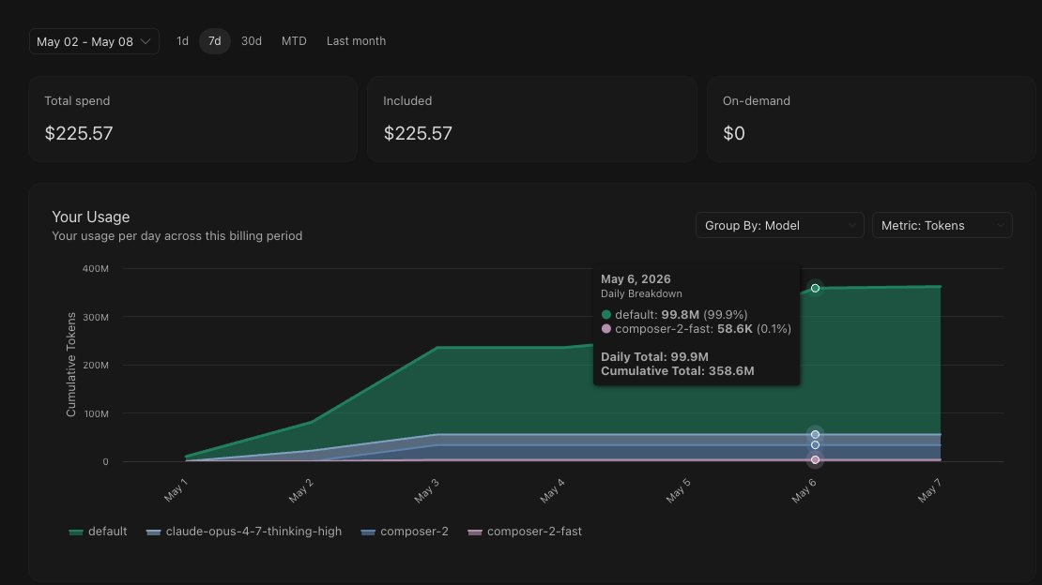This screenshot has width=1042, height=585.
Task: Choose the MTD time range
Action: [x=294, y=41]
